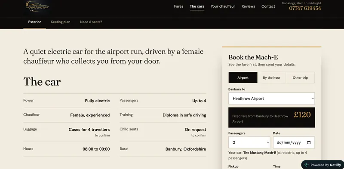Click 'Bookings, 8am to midnight' text

point(301,3)
